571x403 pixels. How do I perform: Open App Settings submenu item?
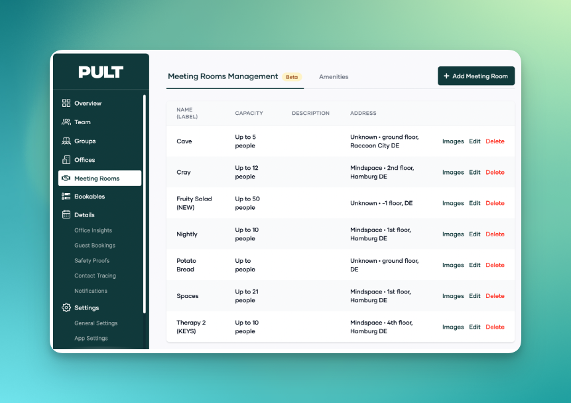click(91, 339)
